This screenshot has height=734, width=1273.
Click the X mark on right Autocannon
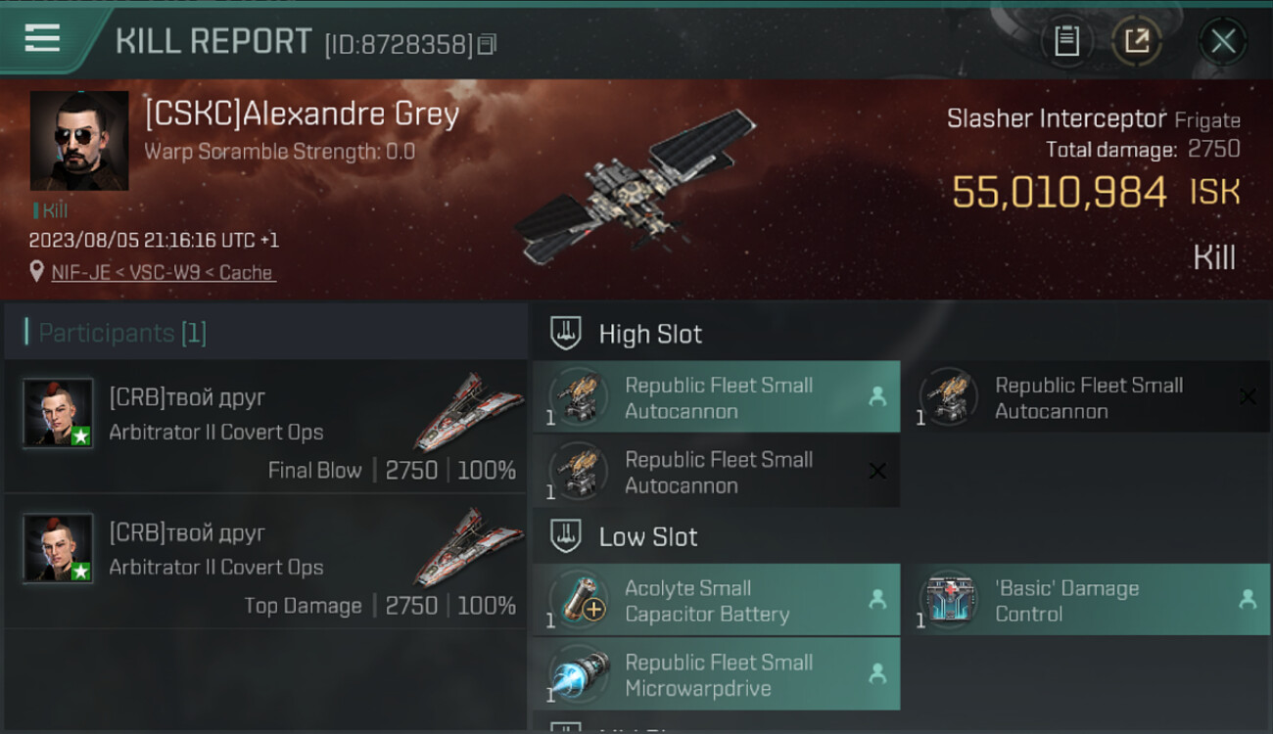click(1248, 396)
